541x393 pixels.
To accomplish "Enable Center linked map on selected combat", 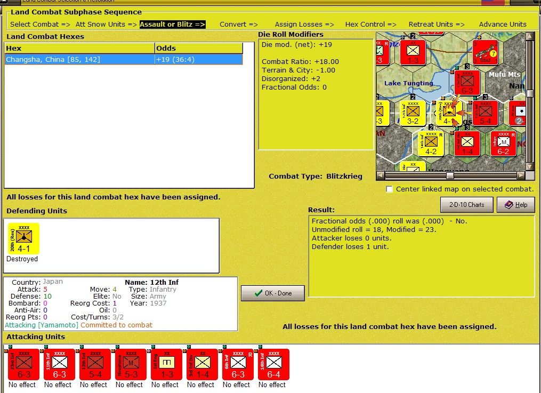I will coord(389,189).
